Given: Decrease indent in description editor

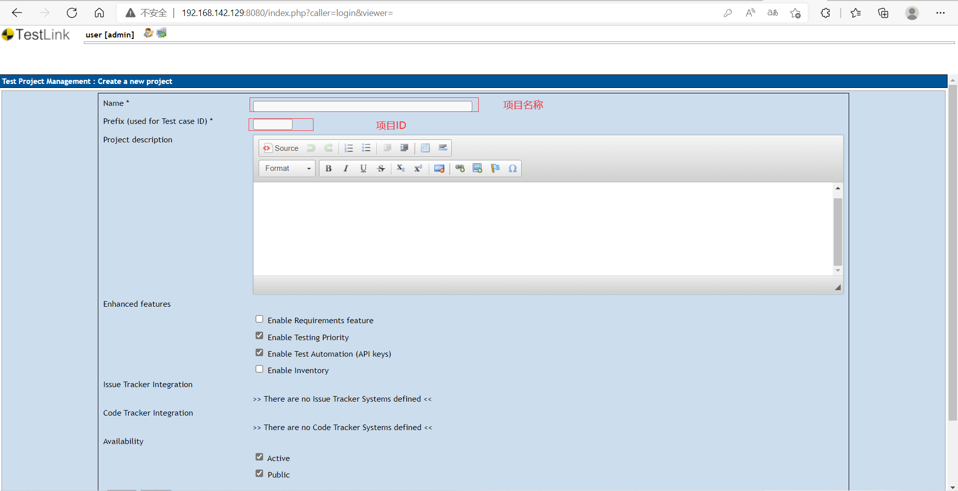Looking at the screenshot, I should point(387,148).
